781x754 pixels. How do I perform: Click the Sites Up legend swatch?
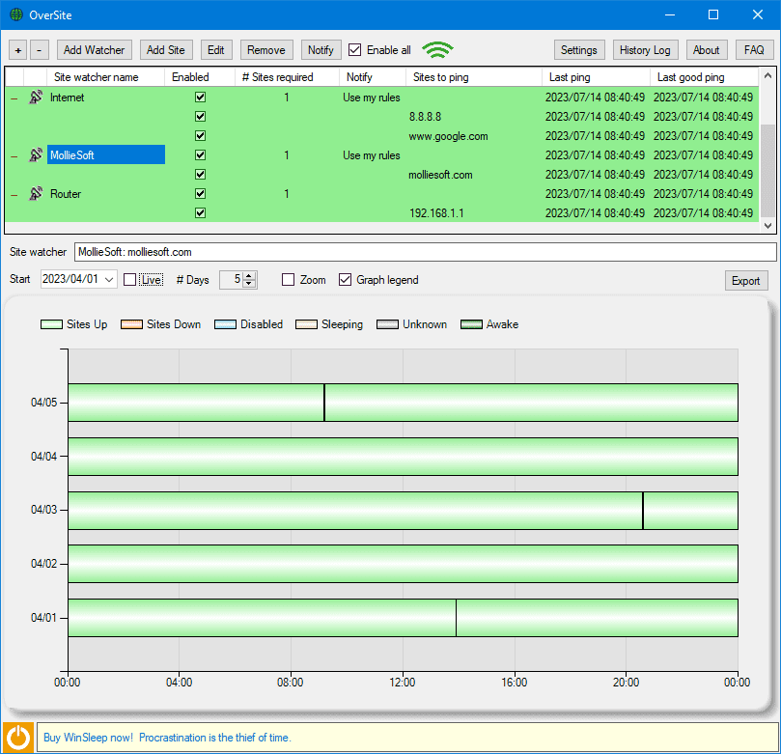[x=51, y=324]
